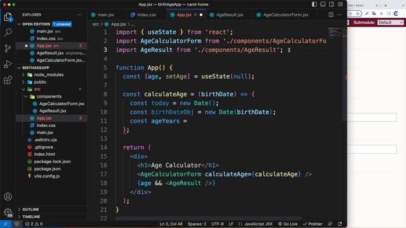This screenshot has height=228, width=406.
Task: Click the 1 unsaved badge
Action: click(x=62, y=24)
